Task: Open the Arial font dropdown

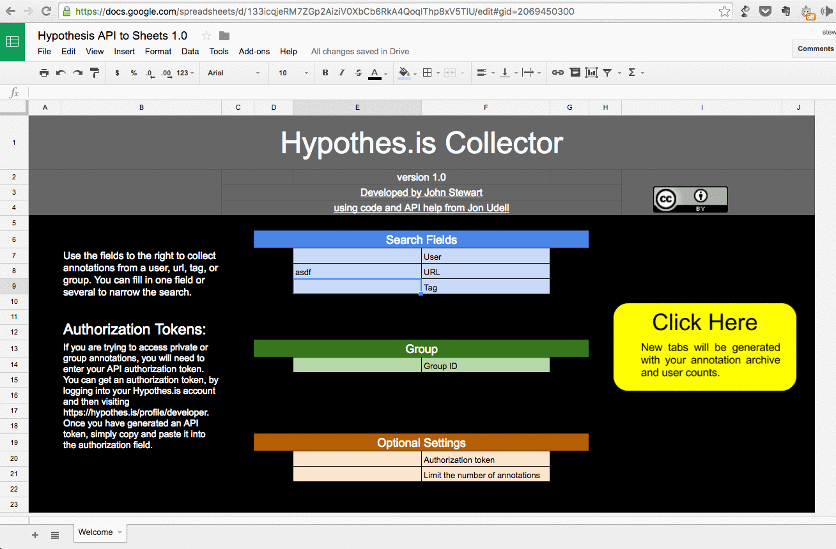Action: click(233, 73)
